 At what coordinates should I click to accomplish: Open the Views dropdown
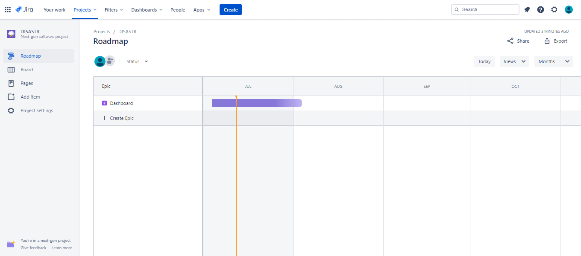point(514,61)
